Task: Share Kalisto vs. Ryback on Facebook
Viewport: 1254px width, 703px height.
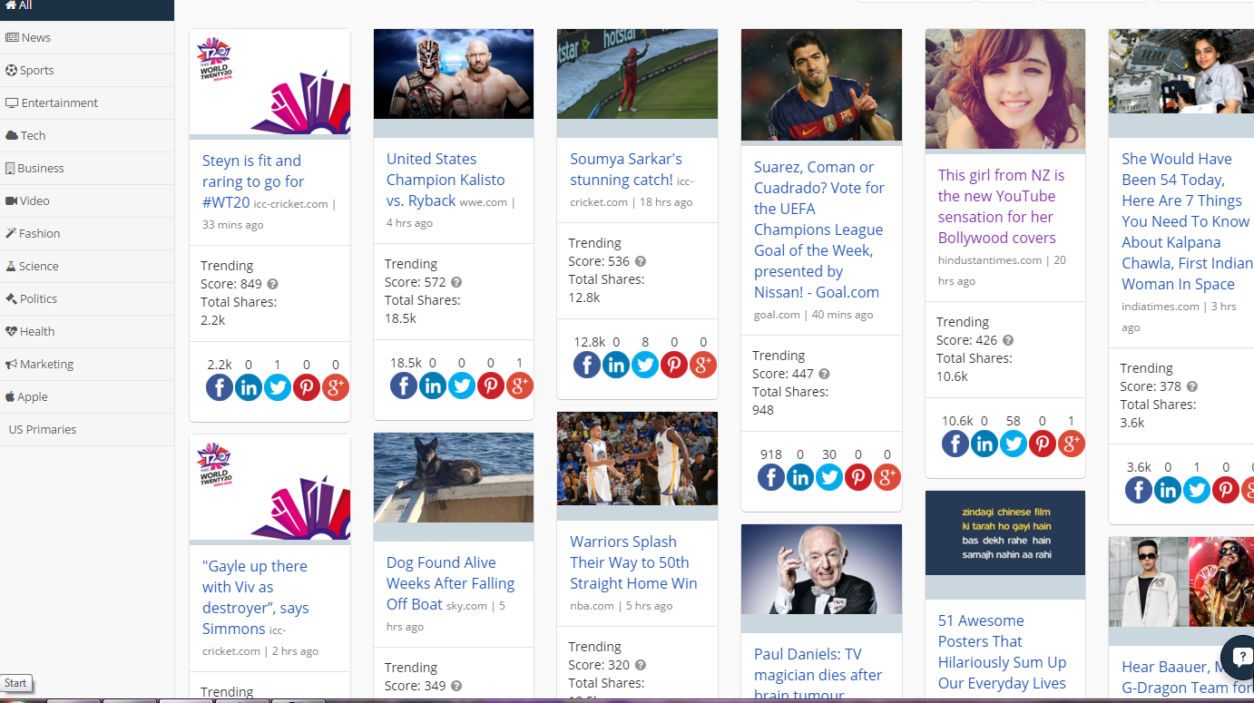Action: [404, 386]
